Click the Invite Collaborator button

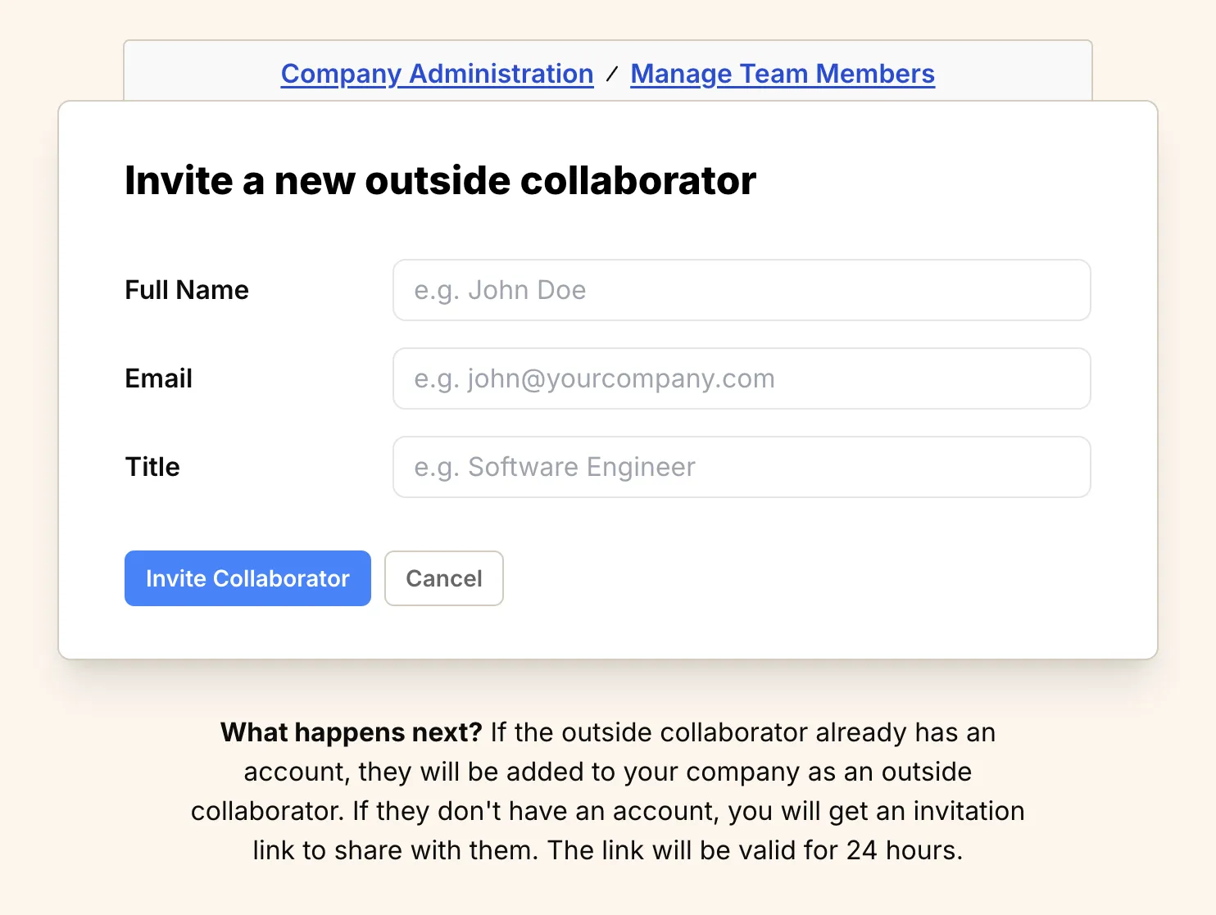coord(247,578)
